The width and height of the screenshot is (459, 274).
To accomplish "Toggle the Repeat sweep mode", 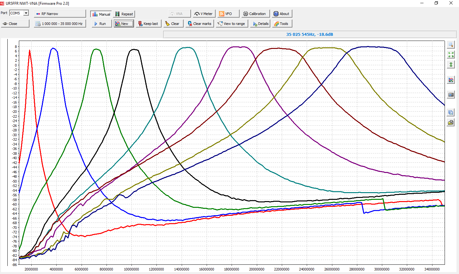I will click(x=124, y=14).
